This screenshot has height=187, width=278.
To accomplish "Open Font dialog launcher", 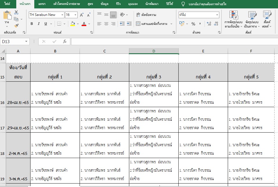I will pyautogui.click(x=92, y=32).
